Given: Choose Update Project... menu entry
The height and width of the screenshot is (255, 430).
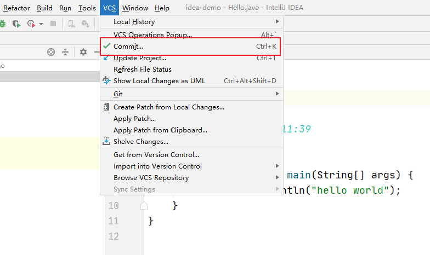Looking at the screenshot, I should (139, 58).
